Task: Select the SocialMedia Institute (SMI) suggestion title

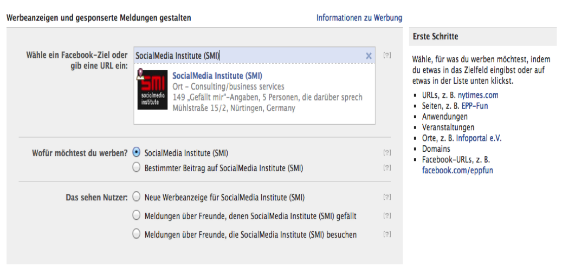Action: click(x=217, y=76)
